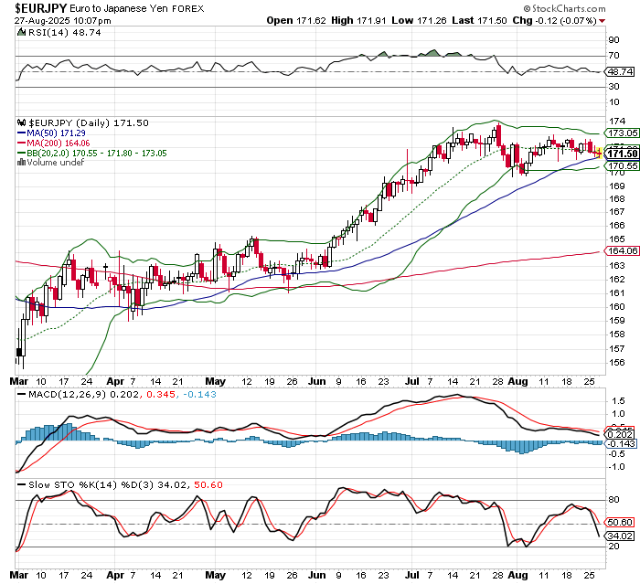This screenshot has height=584, width=640.
Task: Click the candlestick icon beside $EURJPY (Daily)
Action: point(21,122)
